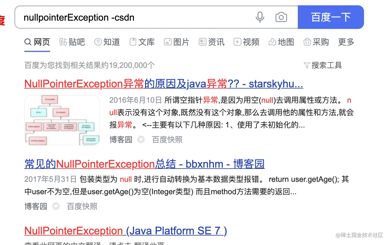Switch to the 地图 tab
390x245 pixels.
[x=281, y=42]
